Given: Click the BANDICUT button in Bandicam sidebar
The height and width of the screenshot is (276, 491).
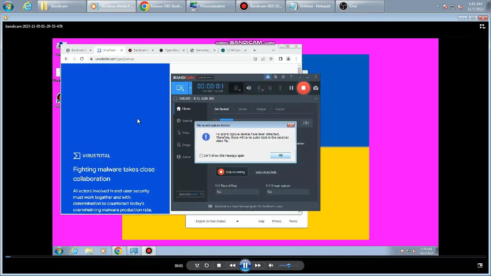Looking at the screenshot, I should tap(190, 194).
